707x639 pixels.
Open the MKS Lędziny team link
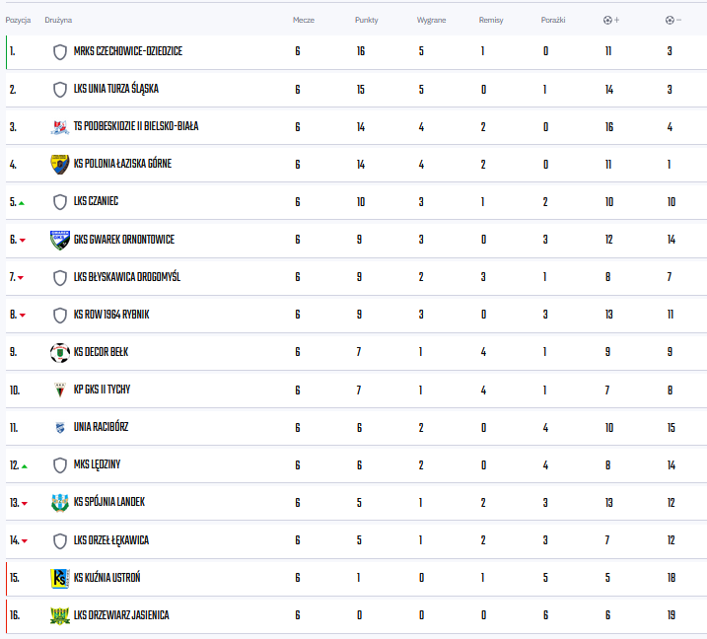pyautogui.click(x=98, y=464)
